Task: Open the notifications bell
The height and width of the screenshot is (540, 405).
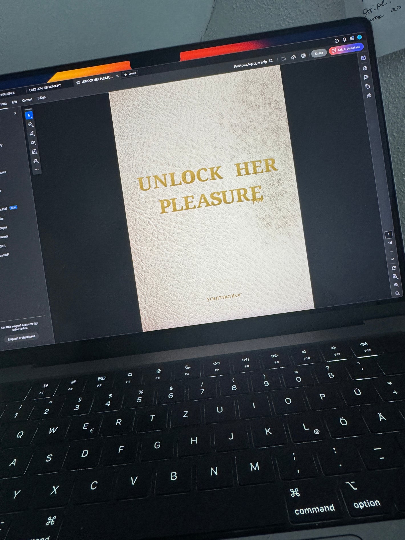Action: [344, 40]
